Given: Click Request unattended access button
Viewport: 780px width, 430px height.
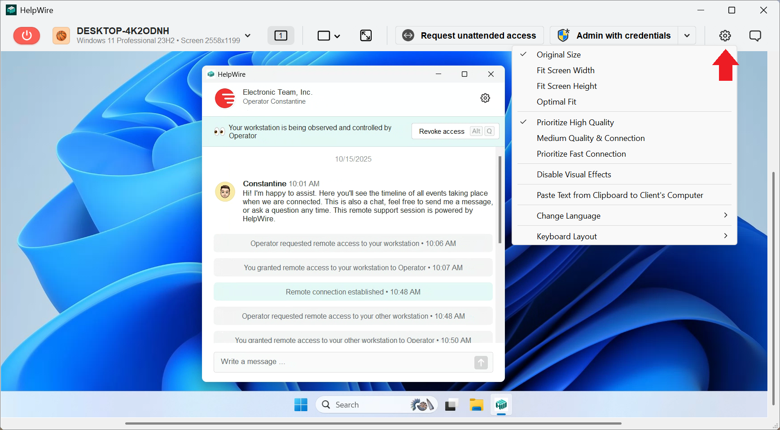Looking at the screenshot, I should 469,35.
